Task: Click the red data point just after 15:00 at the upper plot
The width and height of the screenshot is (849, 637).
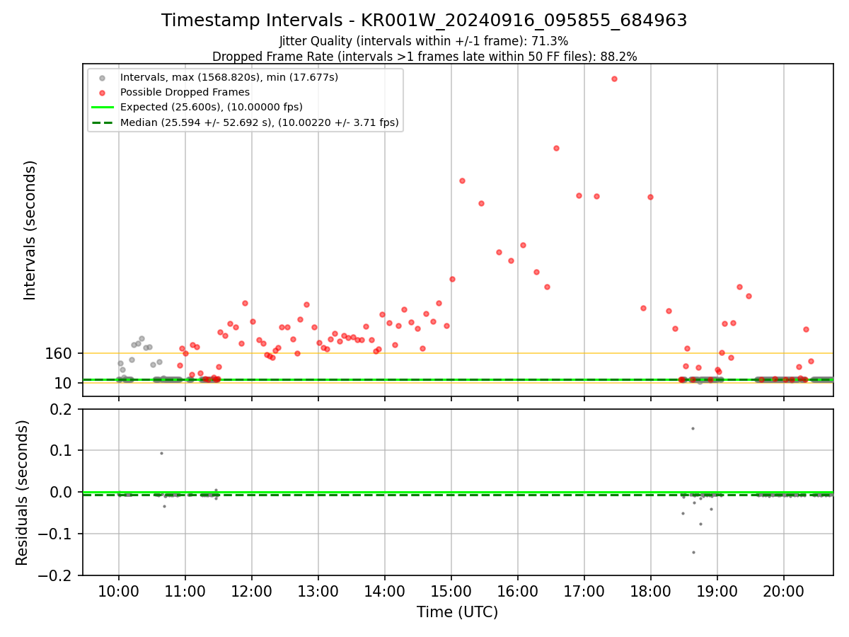Action: [462, 180]
